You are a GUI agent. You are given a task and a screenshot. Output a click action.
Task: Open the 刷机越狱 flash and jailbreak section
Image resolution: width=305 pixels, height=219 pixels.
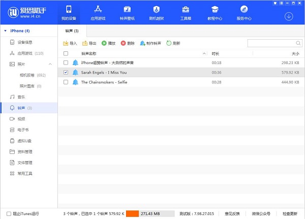click(157, 13)
